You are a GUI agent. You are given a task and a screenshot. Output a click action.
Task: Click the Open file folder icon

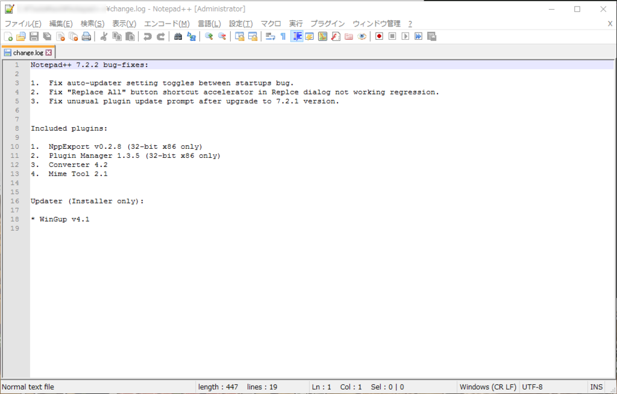point(21,37)
